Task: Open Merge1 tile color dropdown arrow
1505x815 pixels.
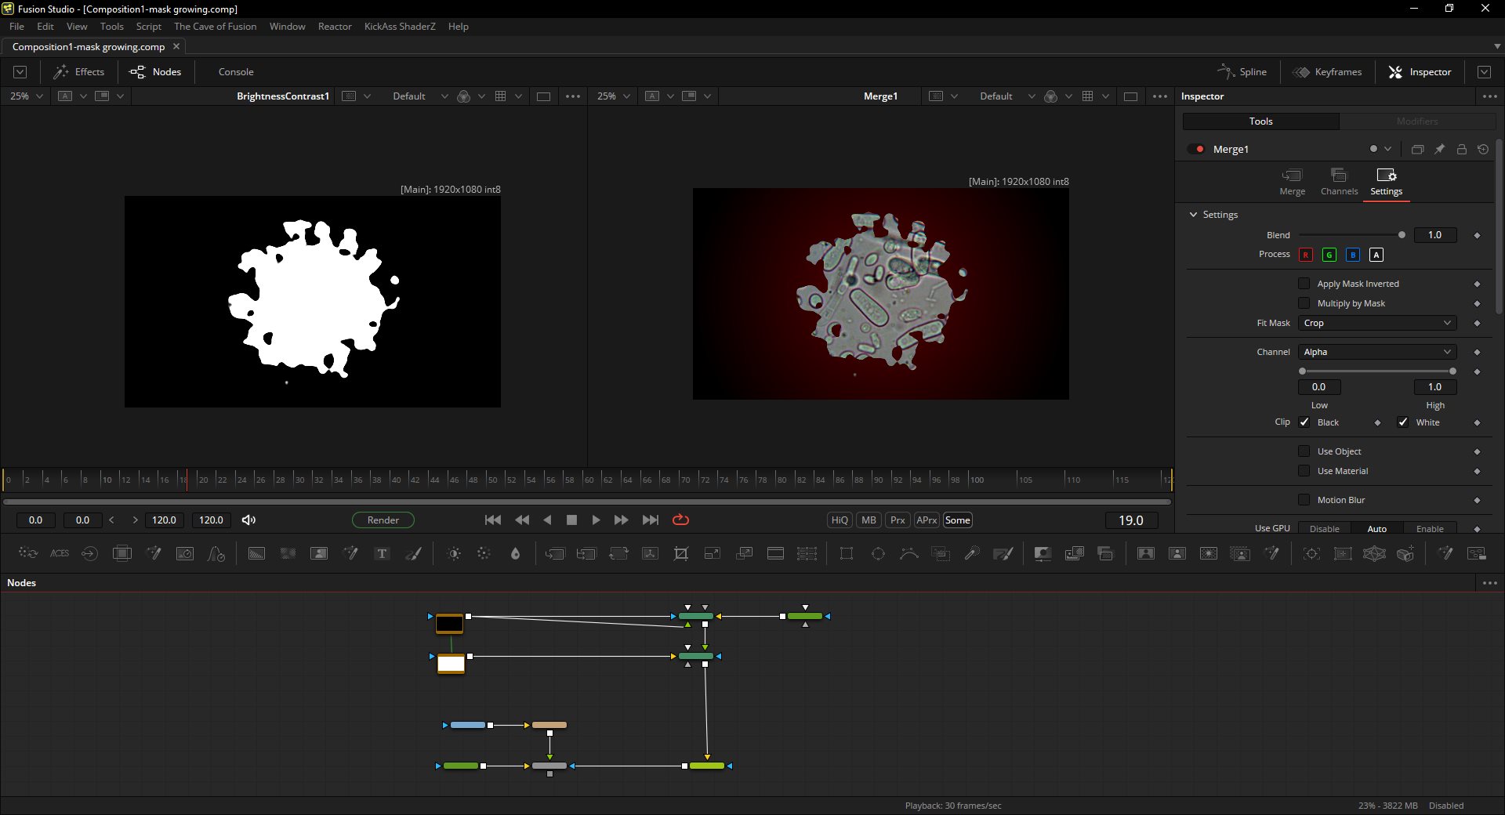Action: click(1388, 149)
